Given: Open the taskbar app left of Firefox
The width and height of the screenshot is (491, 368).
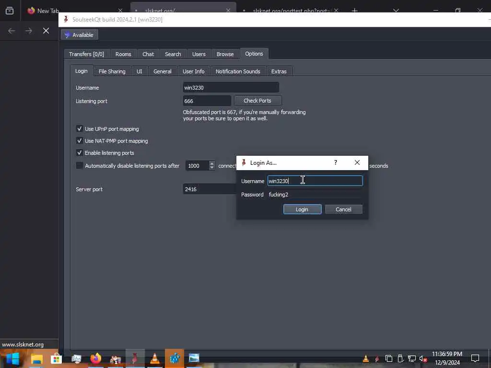Looking at the screenshot, I should [76, 358].
